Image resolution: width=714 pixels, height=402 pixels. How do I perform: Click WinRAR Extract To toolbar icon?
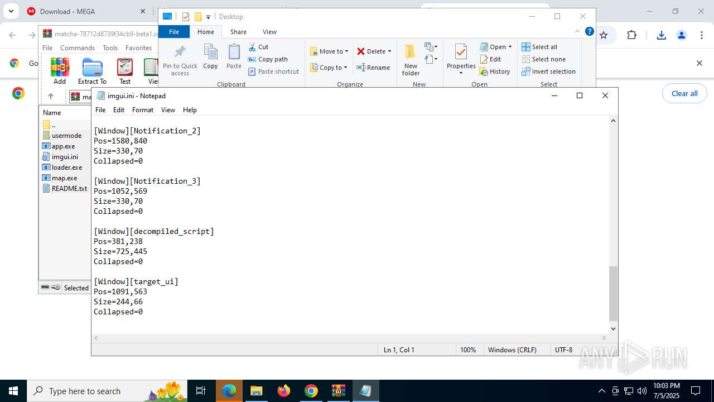(x=92, y=71)
